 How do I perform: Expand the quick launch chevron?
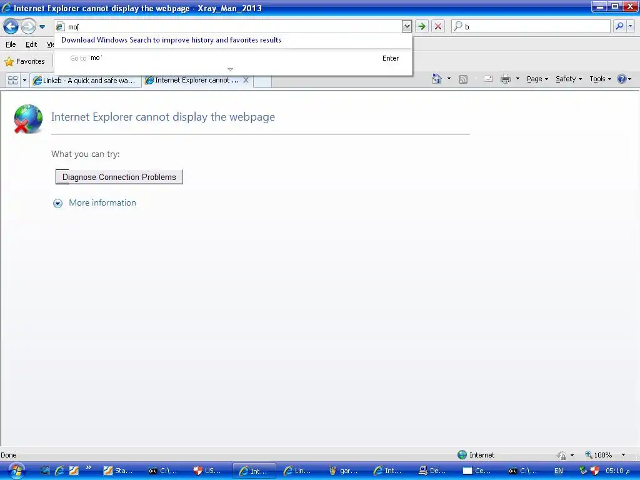(x=89, y=467)
